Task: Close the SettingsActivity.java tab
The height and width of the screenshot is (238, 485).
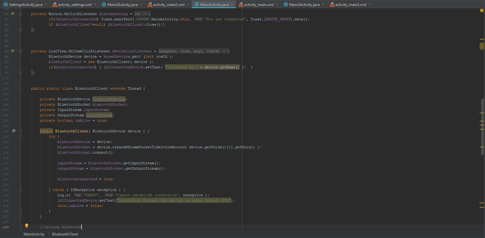Action: 46,4
